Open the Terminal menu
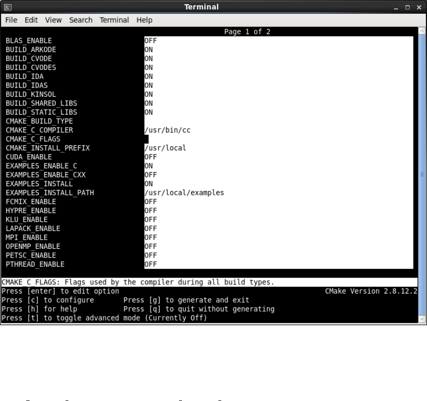 pyautogui.click(x=114, y=20)
